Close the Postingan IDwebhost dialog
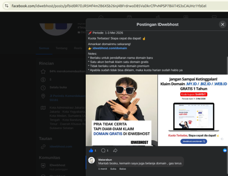228x176 pixels. click(223, 25)
